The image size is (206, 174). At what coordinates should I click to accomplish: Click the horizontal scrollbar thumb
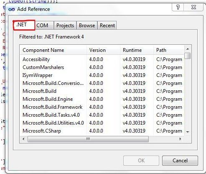click(x=88, y=139)
